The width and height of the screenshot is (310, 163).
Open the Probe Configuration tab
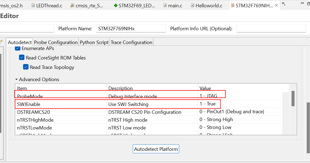pyautogui.click(x=56, y=42)
